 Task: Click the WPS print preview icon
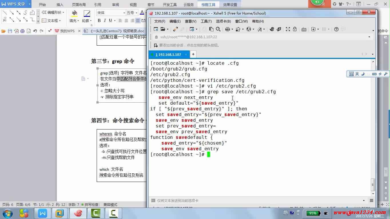tap(29, 31)
